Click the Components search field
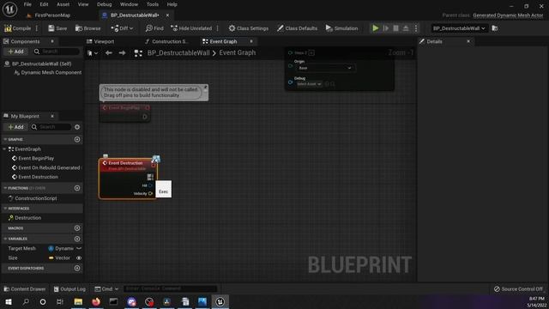The height and width of the screenshot is (309, 549). click(57, 51)
